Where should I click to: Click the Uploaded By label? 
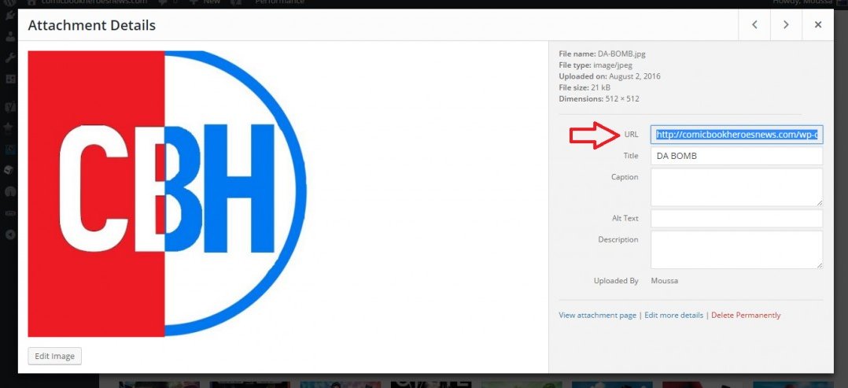(x=616, y=281)
